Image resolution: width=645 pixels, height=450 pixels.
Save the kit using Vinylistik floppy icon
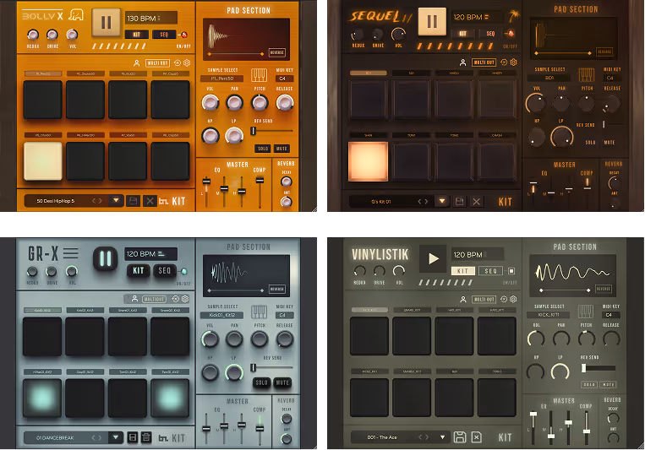[x=460, y=436]
